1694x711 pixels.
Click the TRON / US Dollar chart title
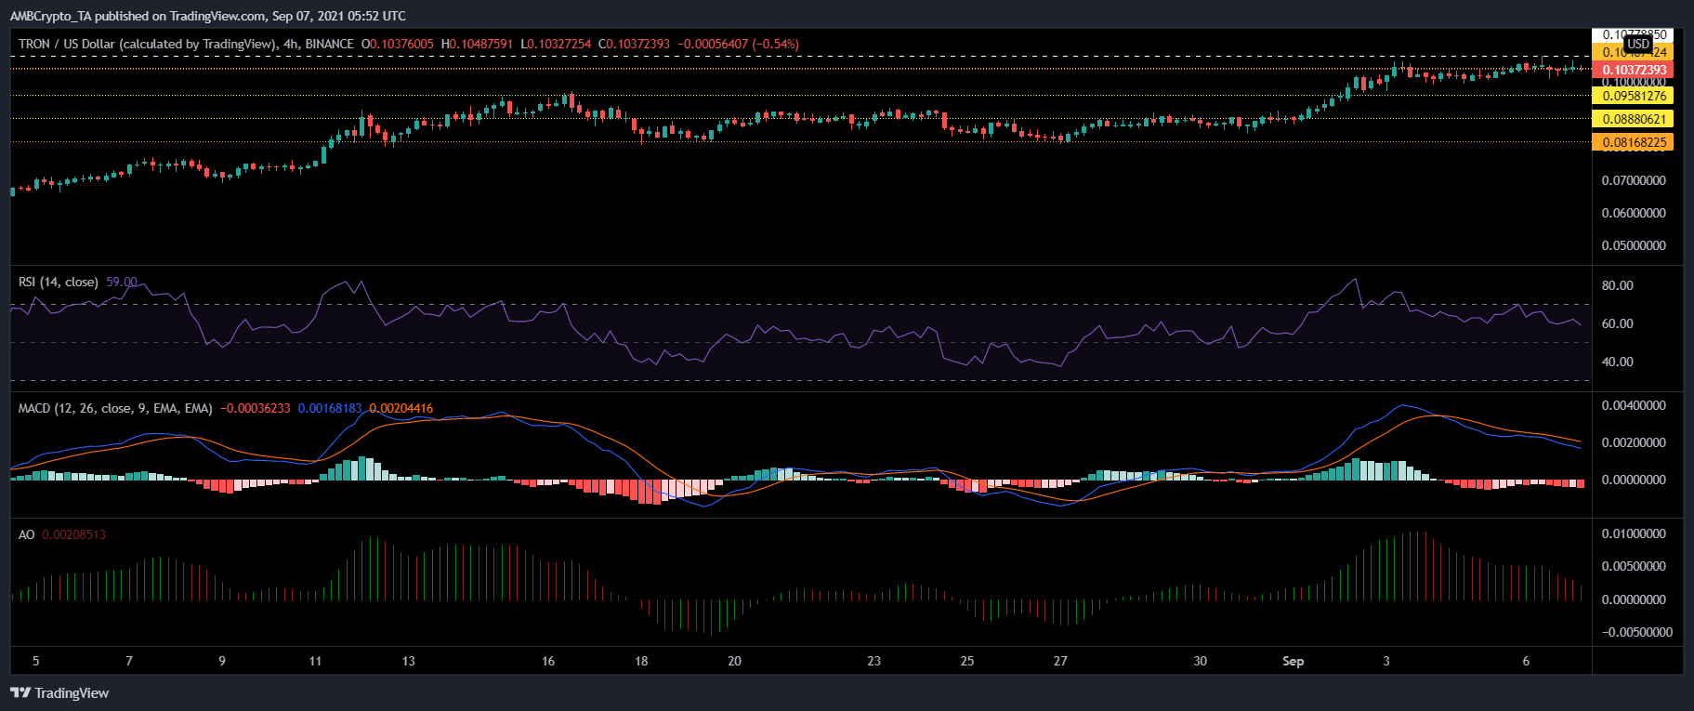point(186,44)
